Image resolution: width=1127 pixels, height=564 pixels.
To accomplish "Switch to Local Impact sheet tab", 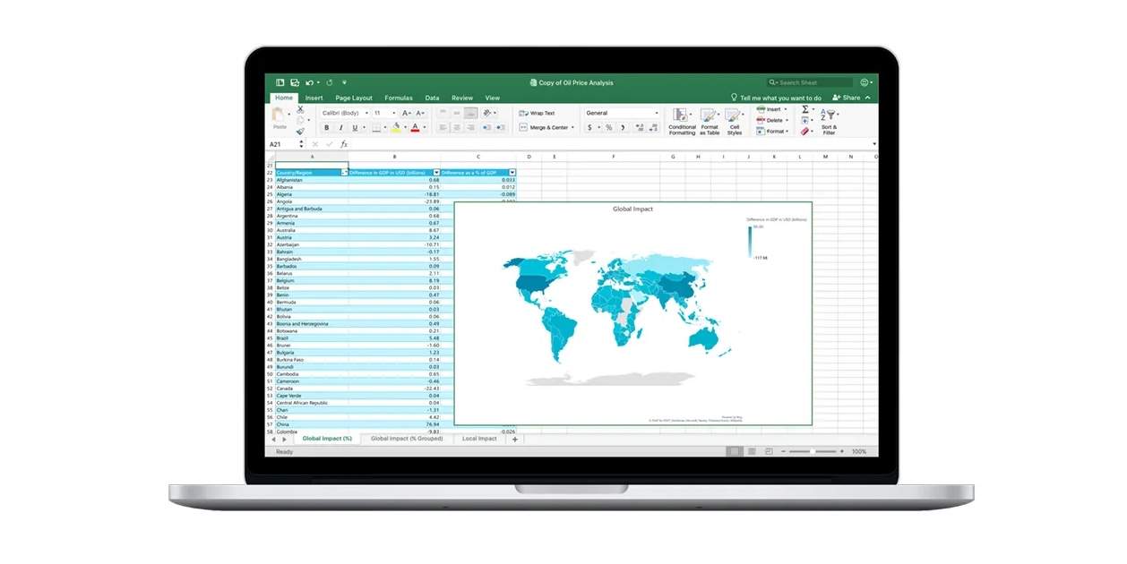I will click(x=479, y=439).
